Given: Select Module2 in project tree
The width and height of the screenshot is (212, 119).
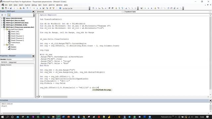Looking at the screenshot, I should [x=13, y=49].
